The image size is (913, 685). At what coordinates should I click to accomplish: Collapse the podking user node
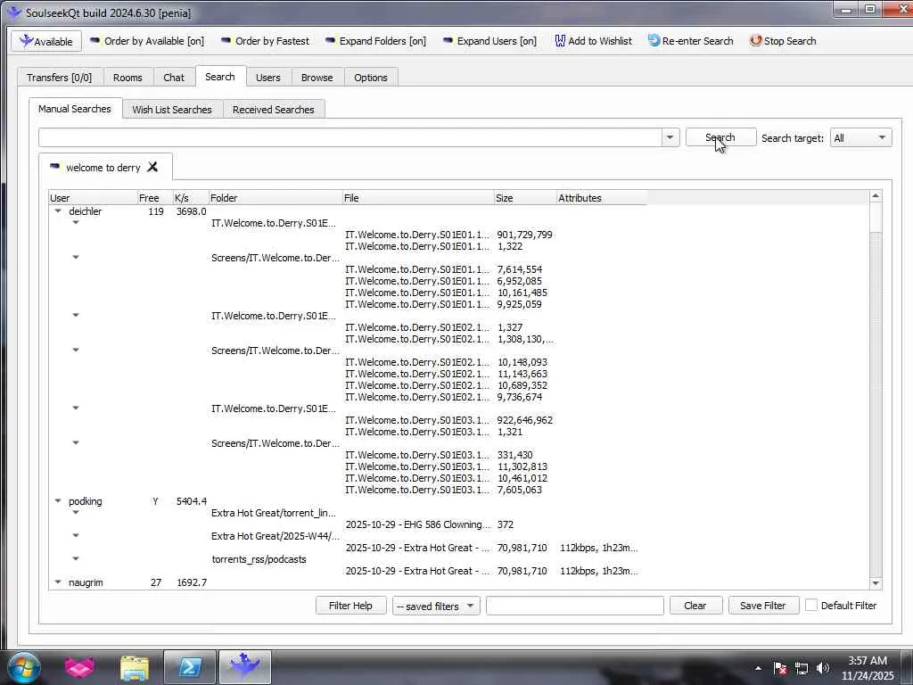pyautogui.click(x=58, y=501)
